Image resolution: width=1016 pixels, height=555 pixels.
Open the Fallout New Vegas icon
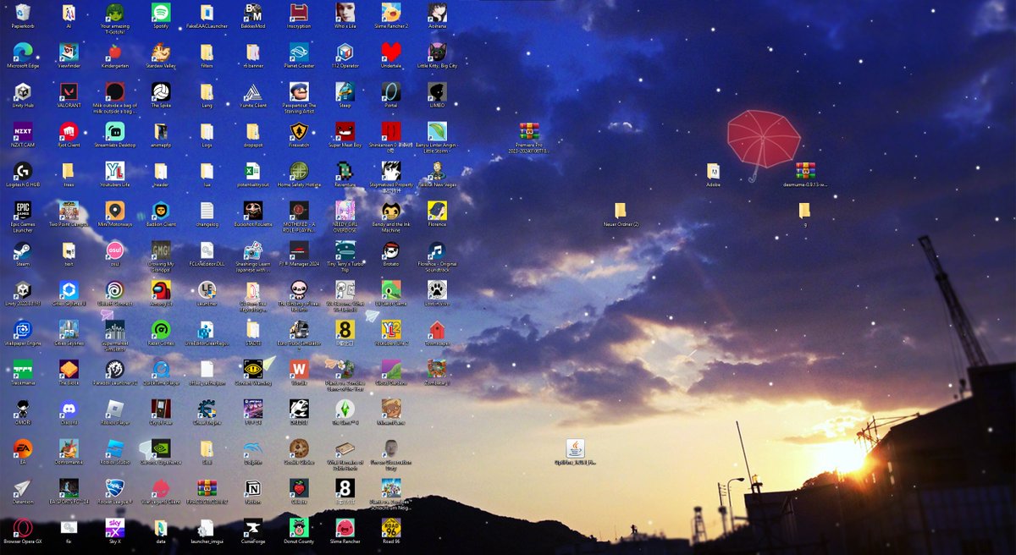click(x=437, y=171)
